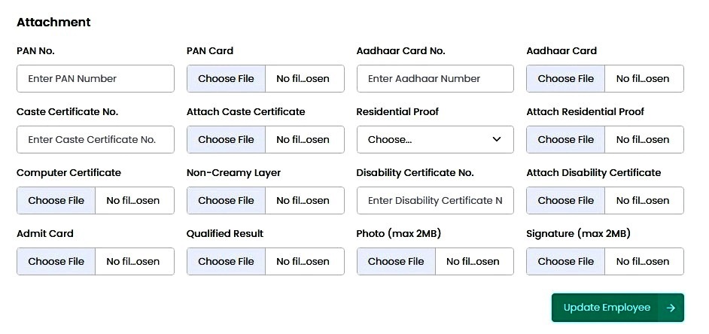Expand the Residential Proof dropdown
This screenshot has height=334, width=709.
tap(434, 140)
